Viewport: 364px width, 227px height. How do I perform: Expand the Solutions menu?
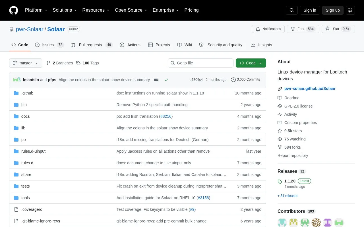tap(65, 10)
